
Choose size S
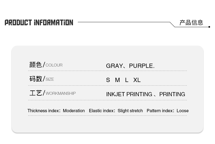pyautogui.click(x=108, y=80)
